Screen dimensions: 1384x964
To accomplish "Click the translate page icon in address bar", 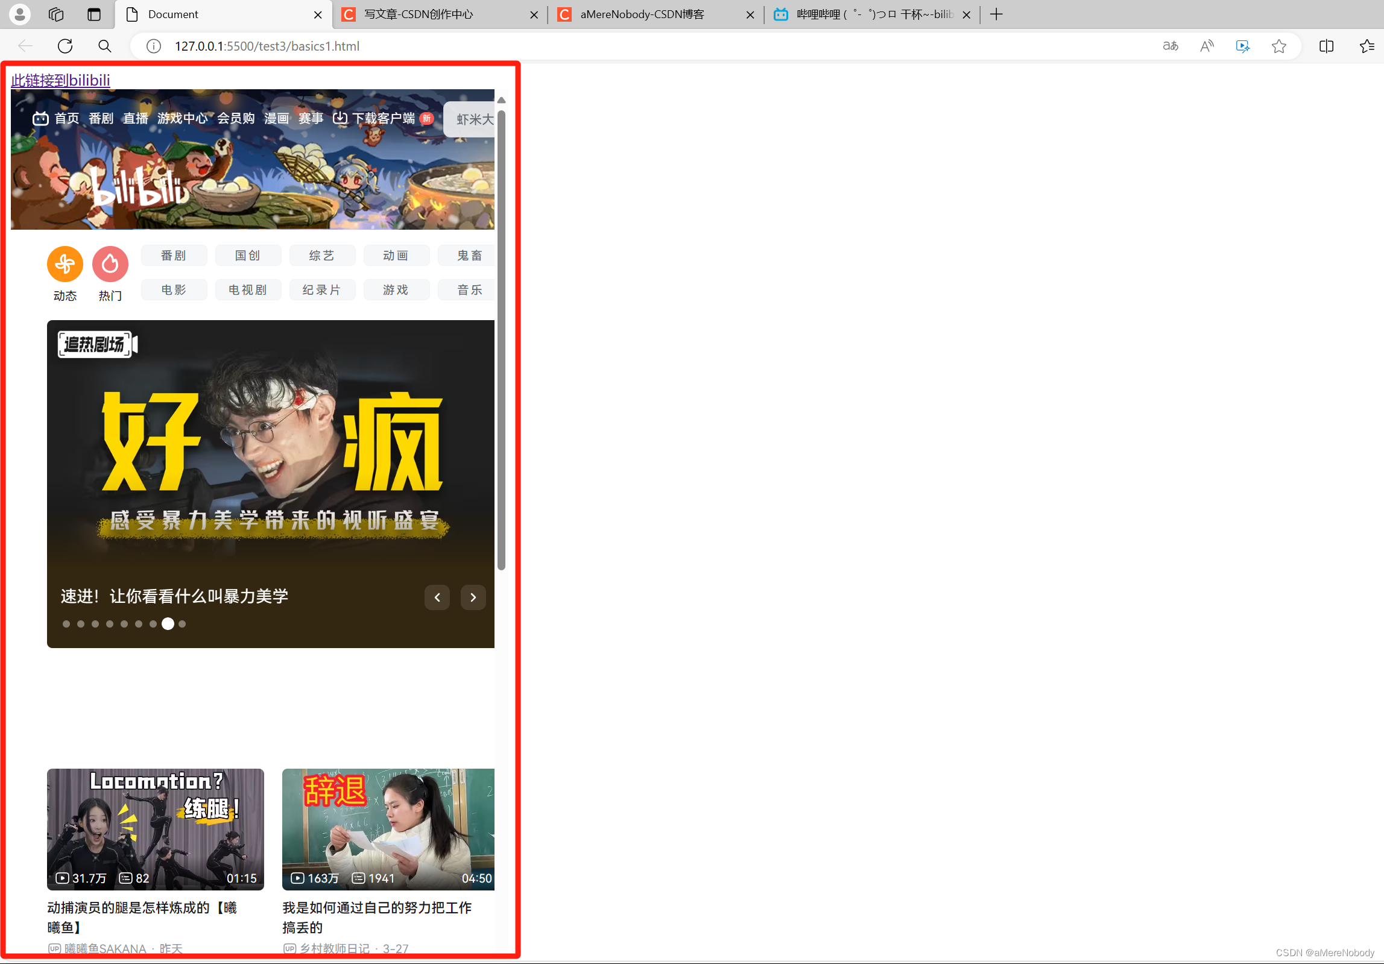I will coord(1171,46).
